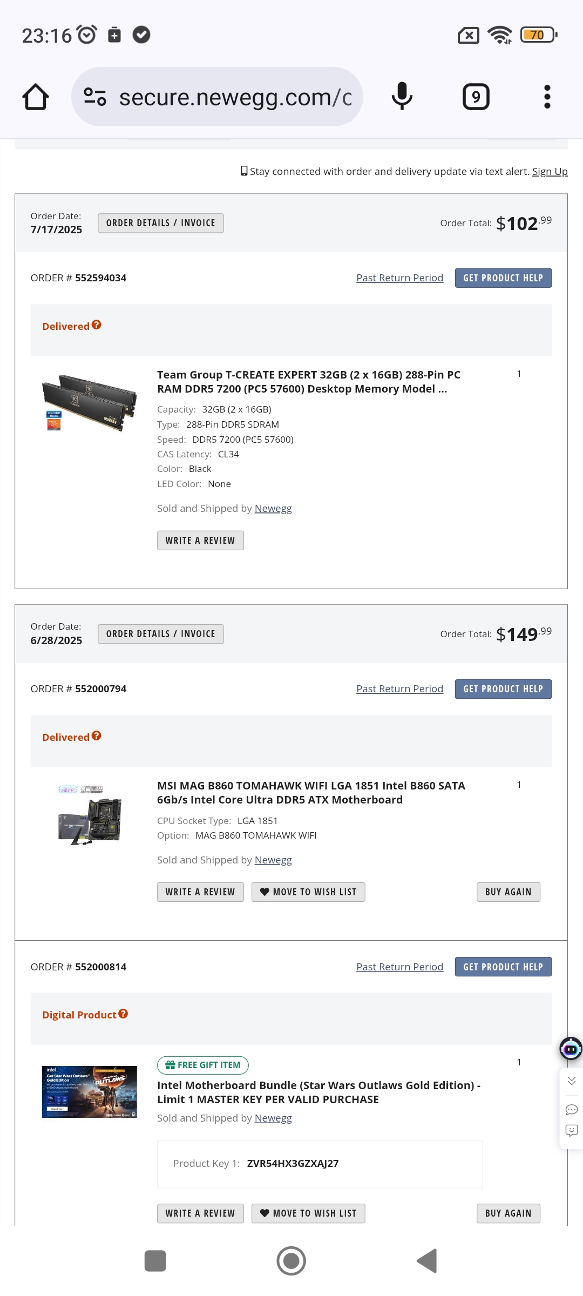Open the smiley feedback icon

coord(572,1130)
